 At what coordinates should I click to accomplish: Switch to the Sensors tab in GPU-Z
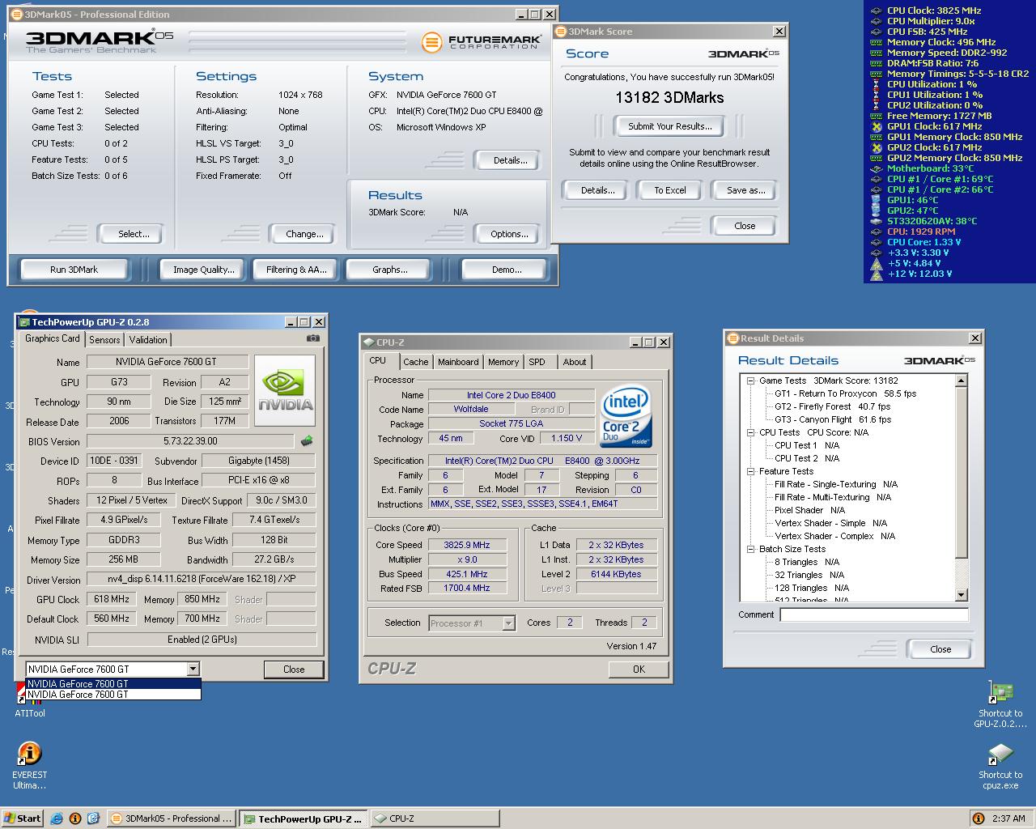pyautogui.click(x=104, y=340)
